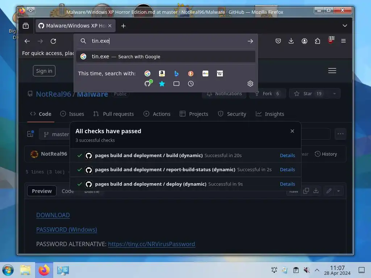
Task: Open Details for build (dynamic) check
Action: tap(287, 156)
